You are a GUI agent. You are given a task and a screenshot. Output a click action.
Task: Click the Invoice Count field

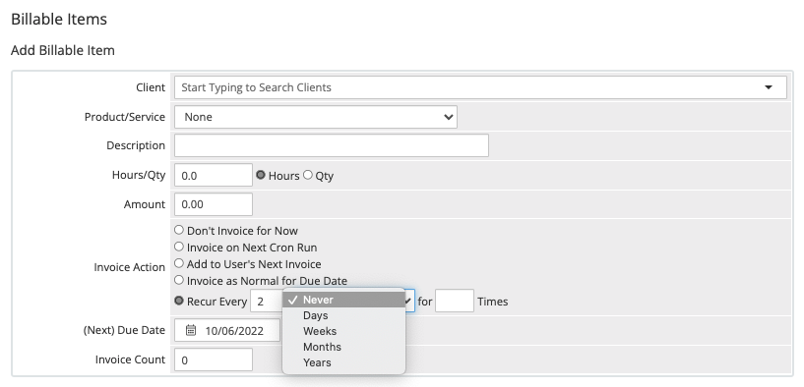pos(214,359)
